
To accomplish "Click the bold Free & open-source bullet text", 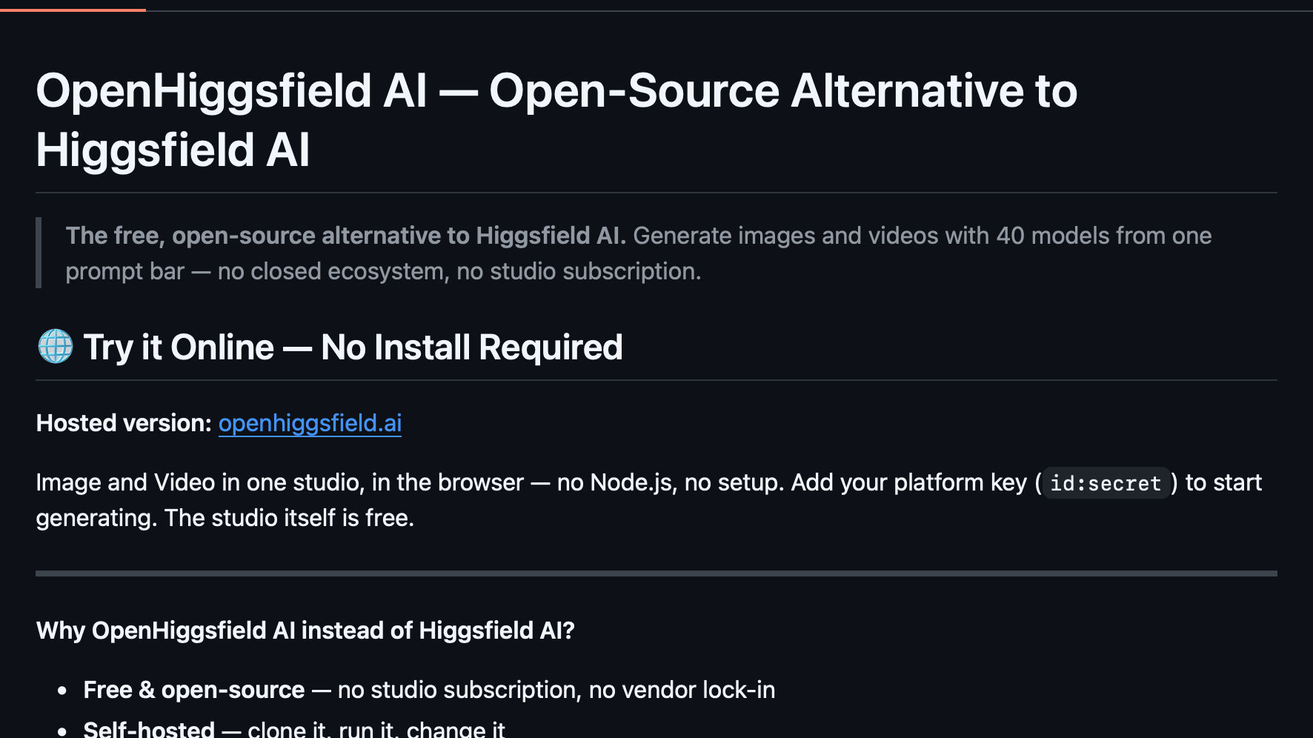I will (194, 690).
